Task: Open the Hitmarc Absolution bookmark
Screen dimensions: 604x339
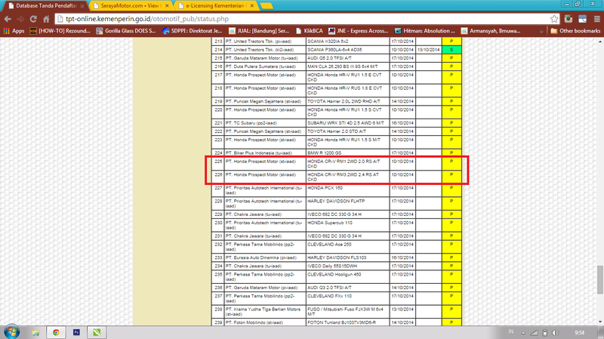Action: click(x=425, y=31)
